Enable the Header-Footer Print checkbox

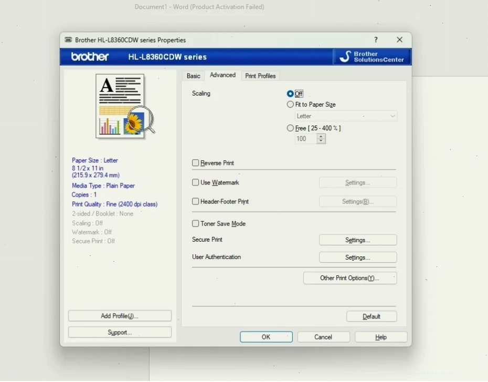pos(195,201)
